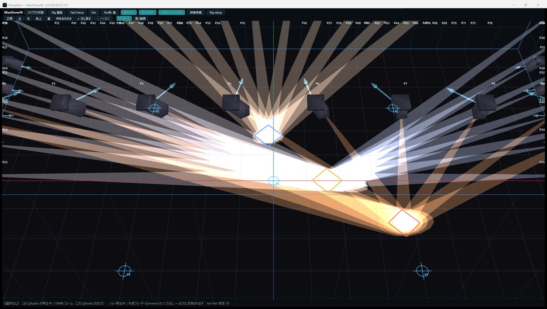Switch to 左 left view

pyautogui.click(x=20, y=18)
